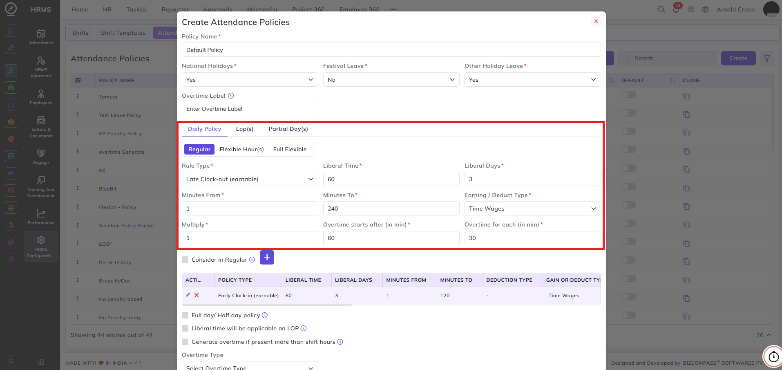Open the Performance sidebar section
This screenshot has height=370, width=782.
click(41, 217)
